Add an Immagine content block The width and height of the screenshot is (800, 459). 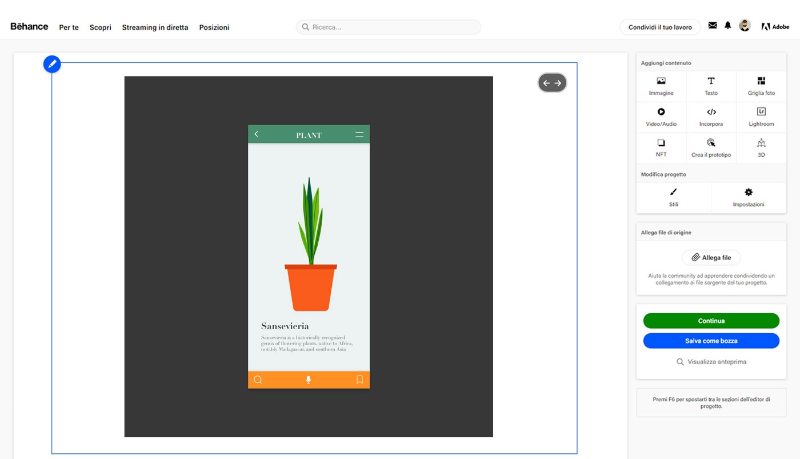[661, 86]
